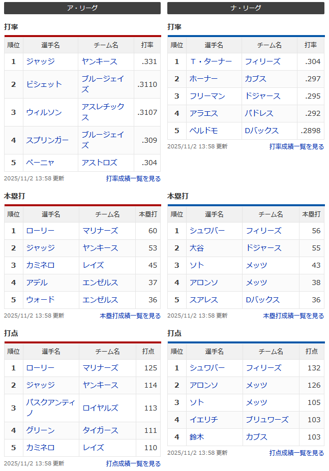Click the ペーニャ player link

40,163
